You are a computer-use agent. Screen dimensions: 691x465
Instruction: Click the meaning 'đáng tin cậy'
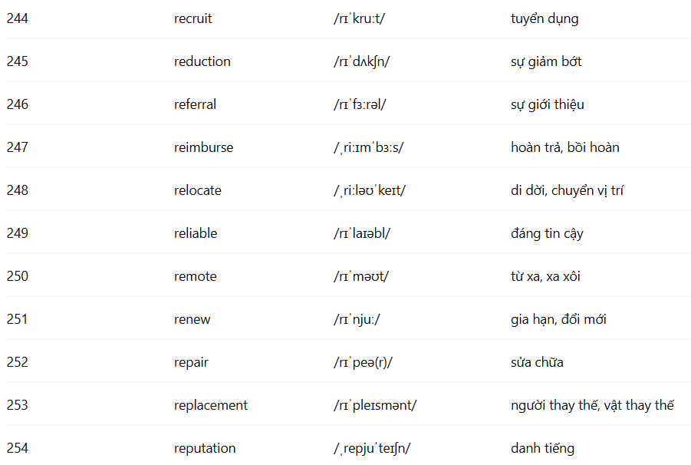click(547, 233)
